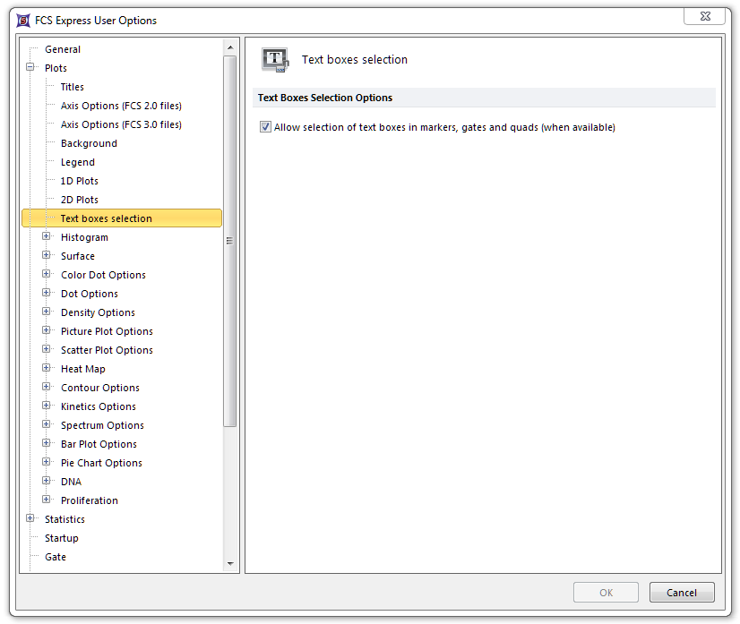740x624 pixels.
Task: Open the Titles options page
Action: click(73, 87)
